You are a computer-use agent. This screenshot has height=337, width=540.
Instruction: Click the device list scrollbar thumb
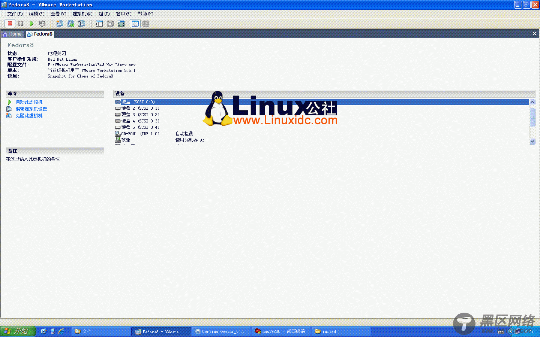[532, 117]
